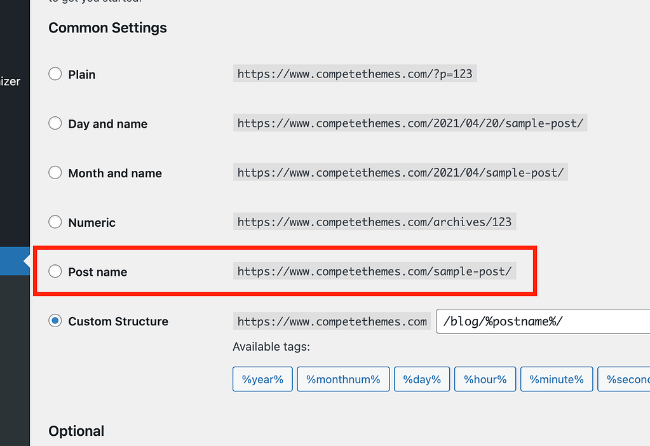Click the custom structure /blog/%postname%/ field
Viewport: 650px width, 446px height.
pyautogui.click(x=543, y=321)
